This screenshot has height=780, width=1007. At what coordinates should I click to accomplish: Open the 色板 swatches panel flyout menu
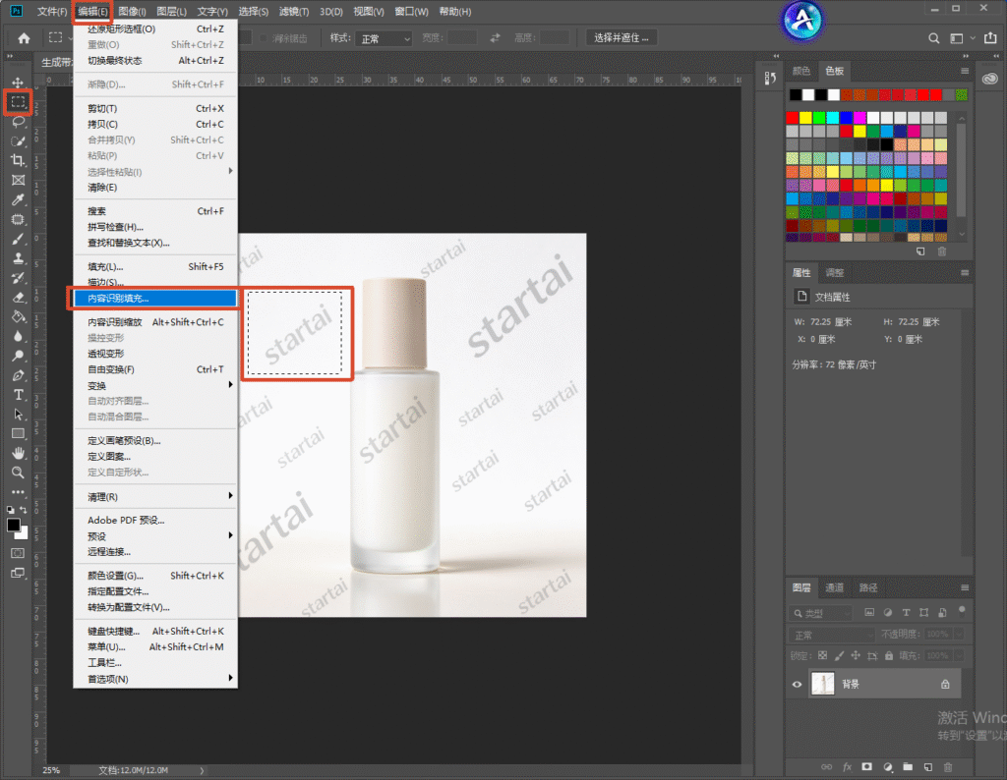point(965,71)
